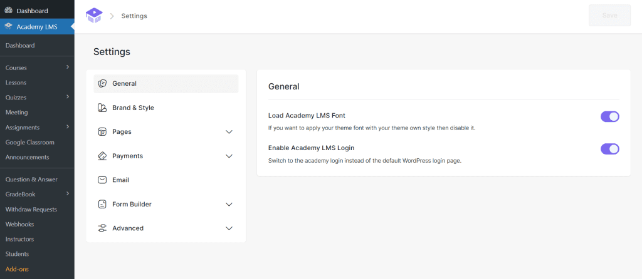
Task: Click the WordPress Dashboard gauge icon
Action: pos(8,11)
